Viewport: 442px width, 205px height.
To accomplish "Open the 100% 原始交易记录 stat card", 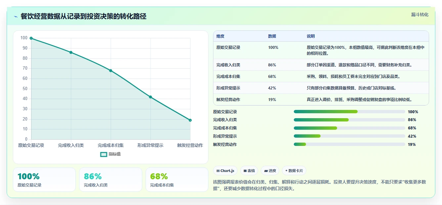I will 44,180.
